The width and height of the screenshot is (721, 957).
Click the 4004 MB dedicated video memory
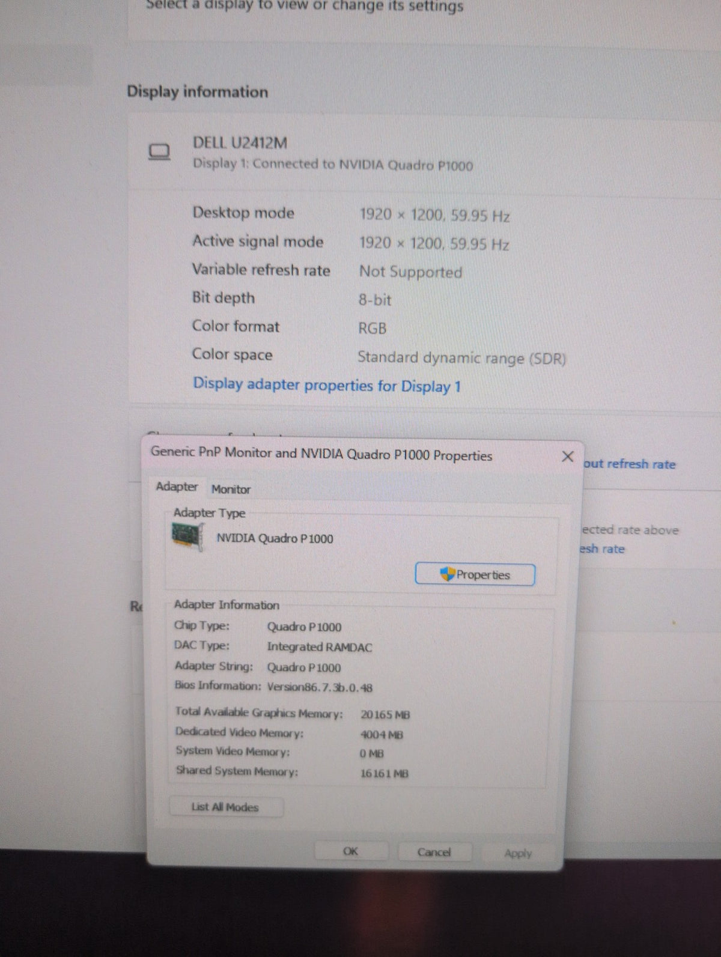[382, 734]
